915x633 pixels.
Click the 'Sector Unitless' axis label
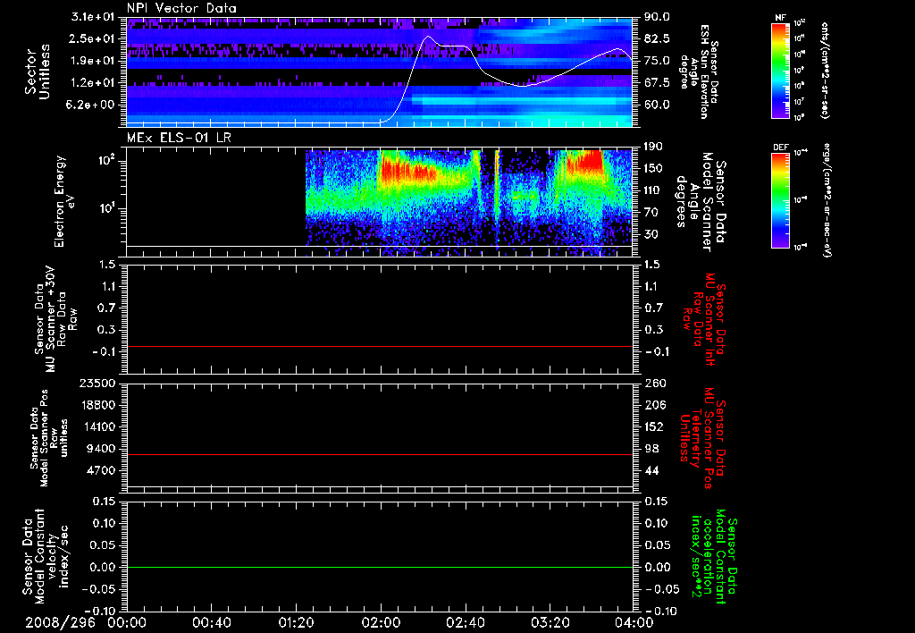point(38,72)
